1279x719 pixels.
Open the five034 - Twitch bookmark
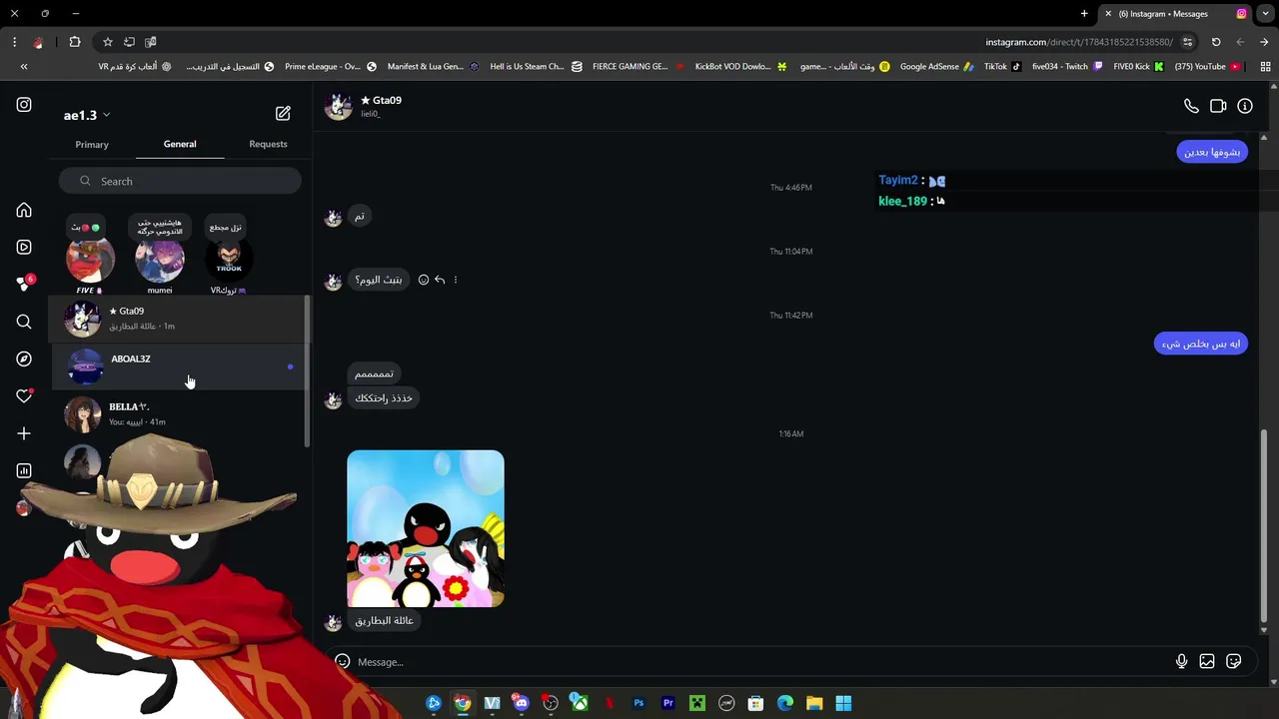(1067, 67)
